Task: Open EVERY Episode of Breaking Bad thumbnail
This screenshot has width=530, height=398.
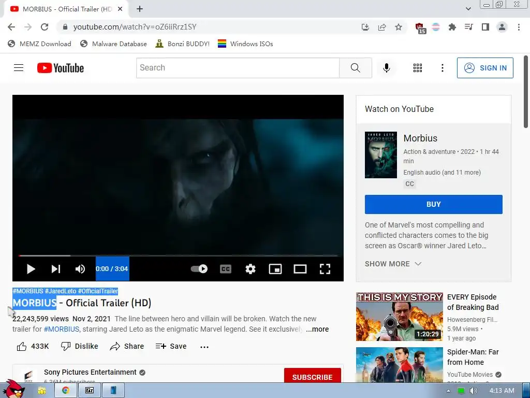Action: pyautogui.click(x=399, y=317)
